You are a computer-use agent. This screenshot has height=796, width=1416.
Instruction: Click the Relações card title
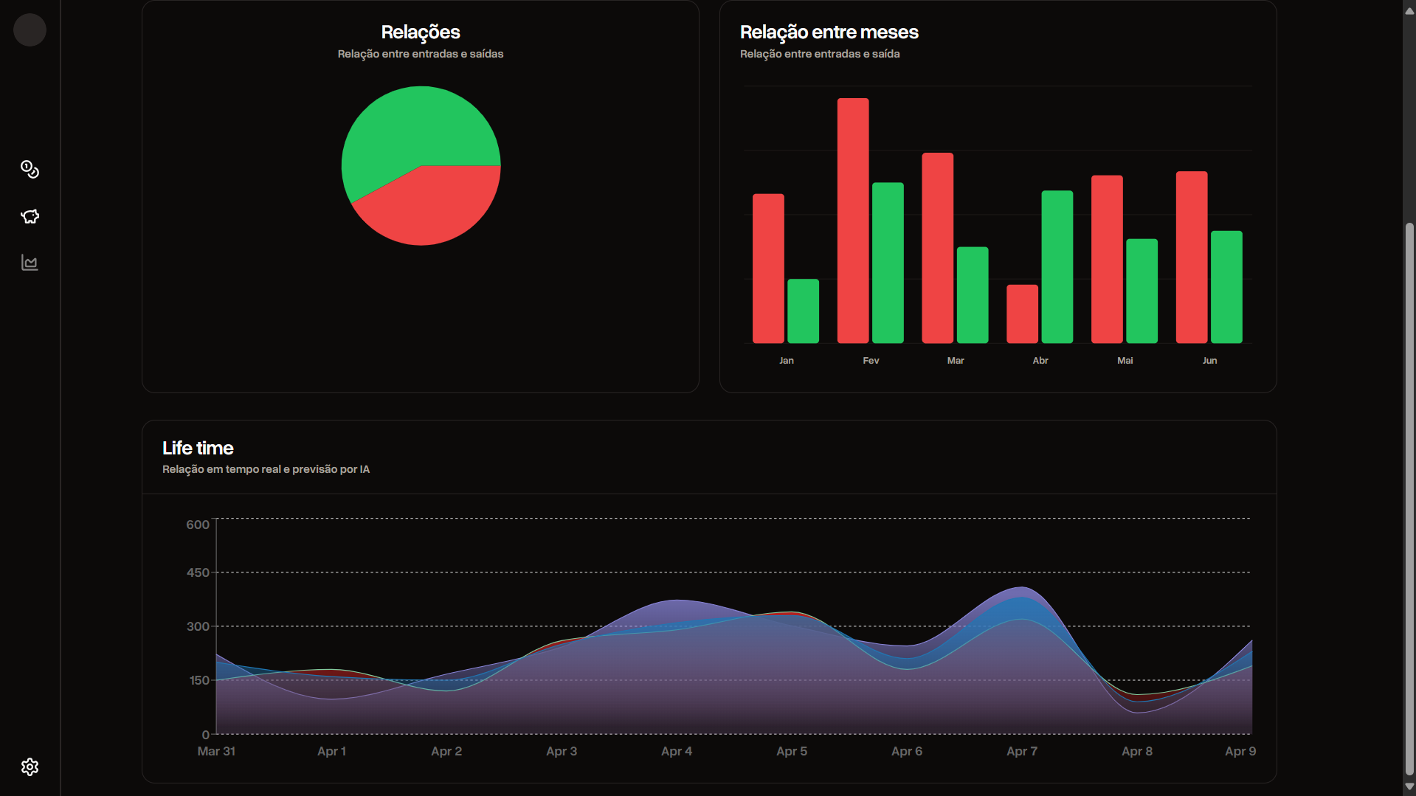(x=421, y=32)
